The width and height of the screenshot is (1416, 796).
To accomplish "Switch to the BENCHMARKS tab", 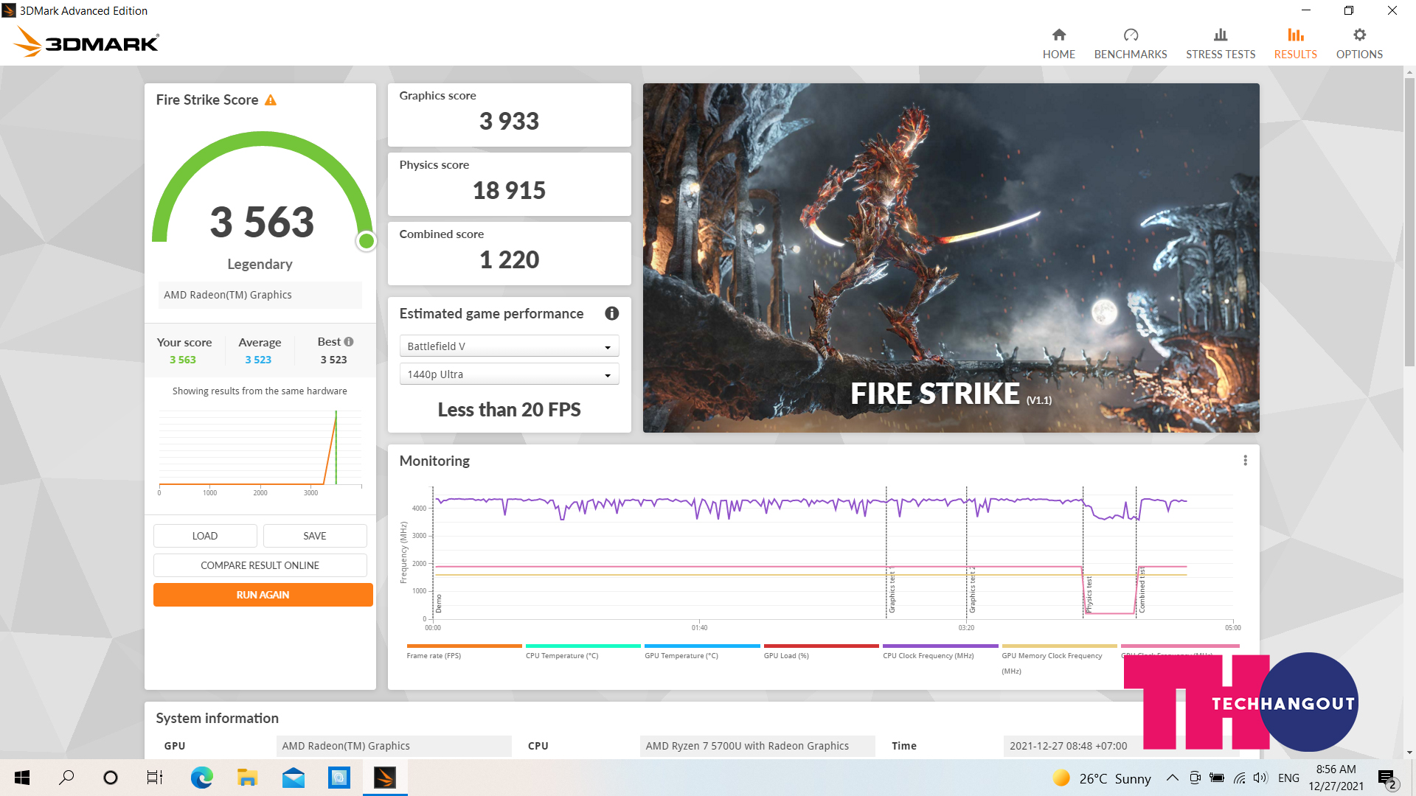I will click(1131, 44).
